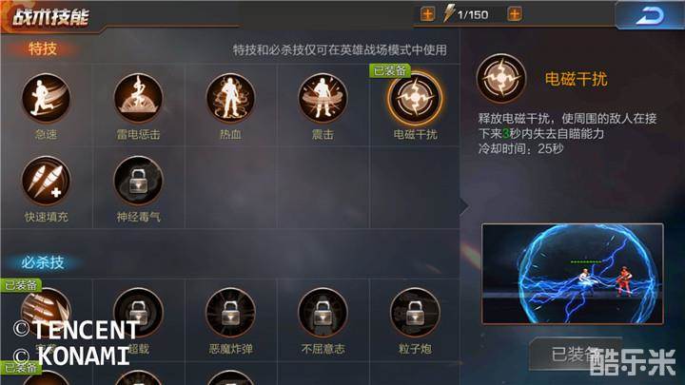Image resolution: width=685 pixels, height=385 pixels.
Task: Collapse the detail panel via arrow
Action: coord(464,205)
